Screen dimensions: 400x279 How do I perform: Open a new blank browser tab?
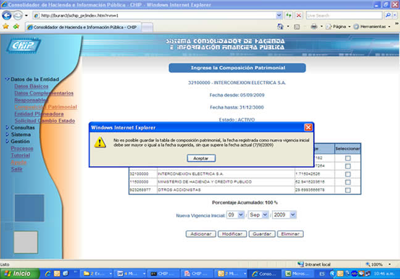point(147,27)
